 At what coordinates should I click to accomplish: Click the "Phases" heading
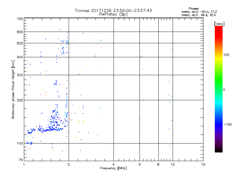[x=193, y=9]
